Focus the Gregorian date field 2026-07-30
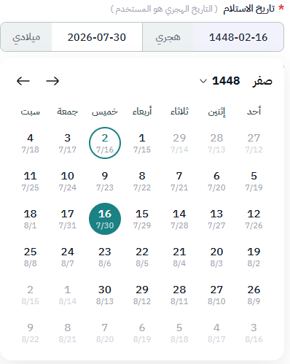 point(97,37)
